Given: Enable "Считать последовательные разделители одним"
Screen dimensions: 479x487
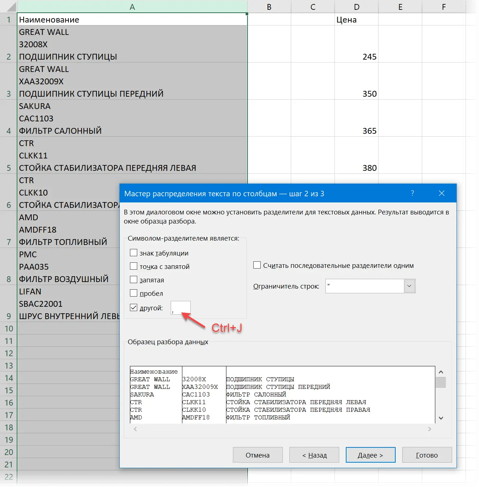Looking at the screenshot, I should click(x=257, y=265).
